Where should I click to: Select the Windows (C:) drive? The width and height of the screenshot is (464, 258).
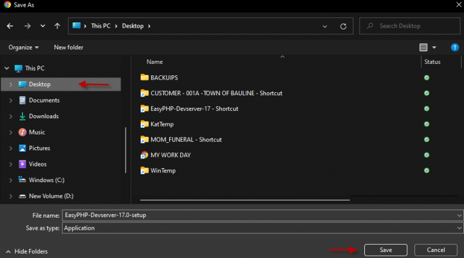[47, 180]
